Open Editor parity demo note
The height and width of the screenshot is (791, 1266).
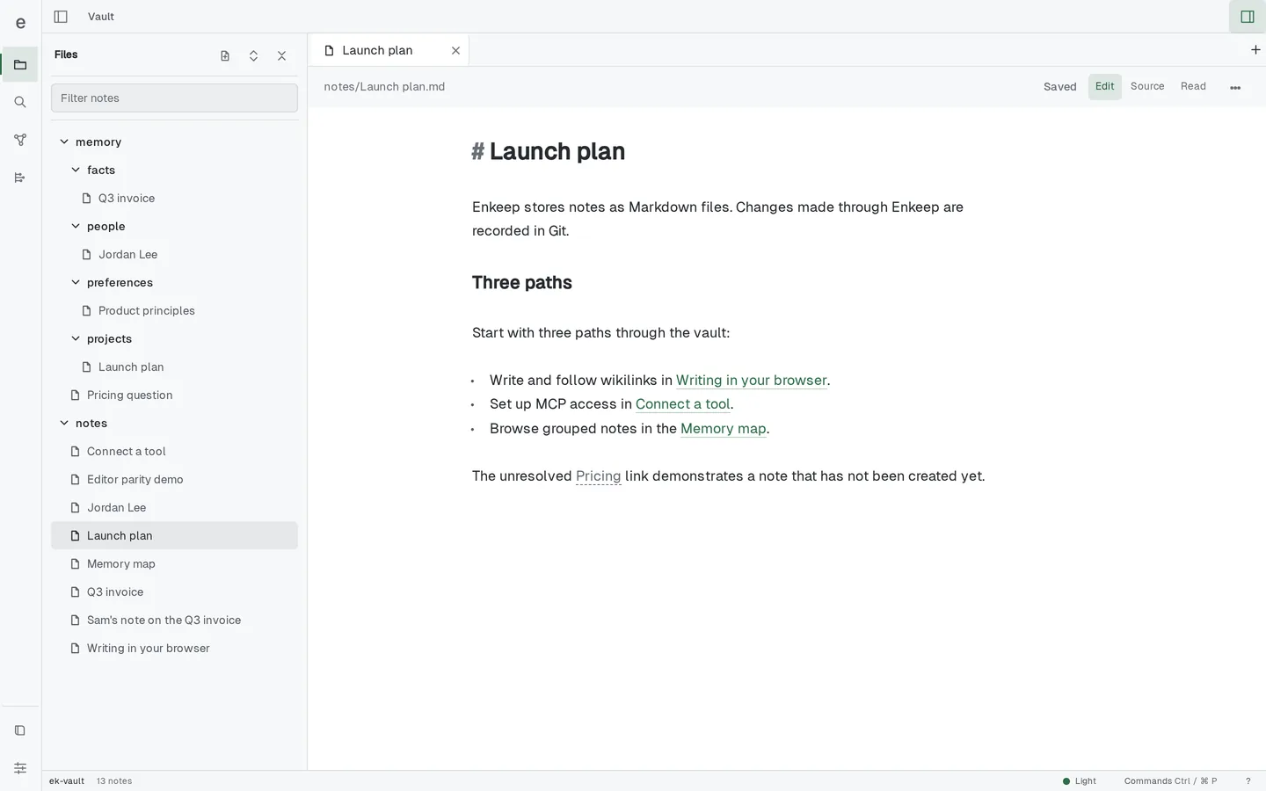(174, 479)
